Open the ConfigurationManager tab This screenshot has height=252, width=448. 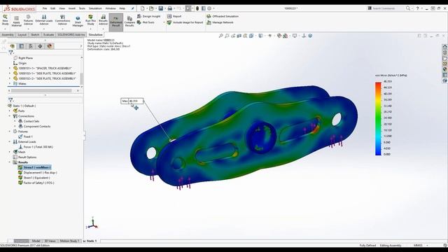pyautogui.click(x=31, y=46)
